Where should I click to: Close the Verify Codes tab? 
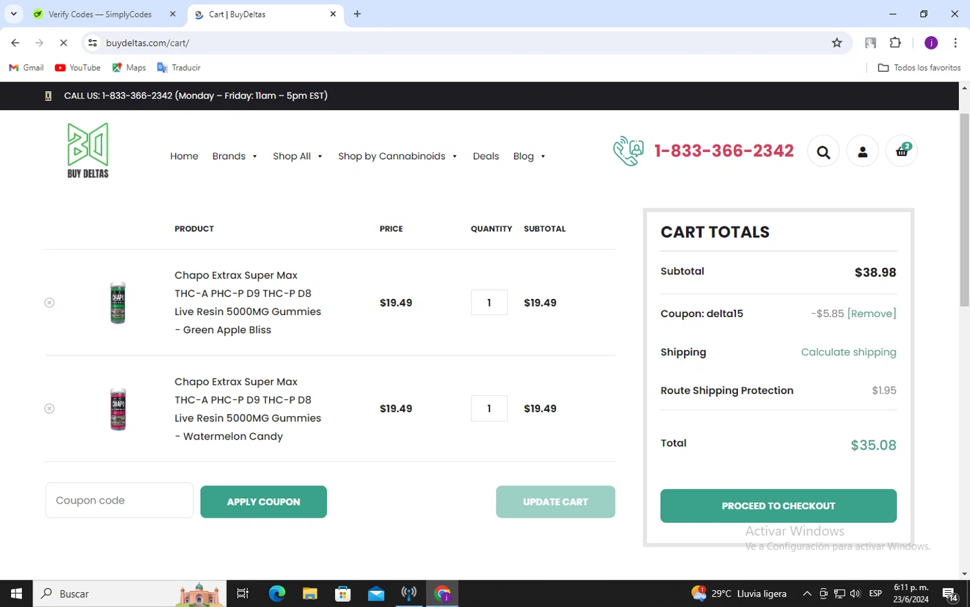point(173,14)
